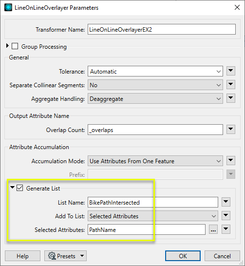
Task: Click the OK button
Action: [x=183, y=256]
